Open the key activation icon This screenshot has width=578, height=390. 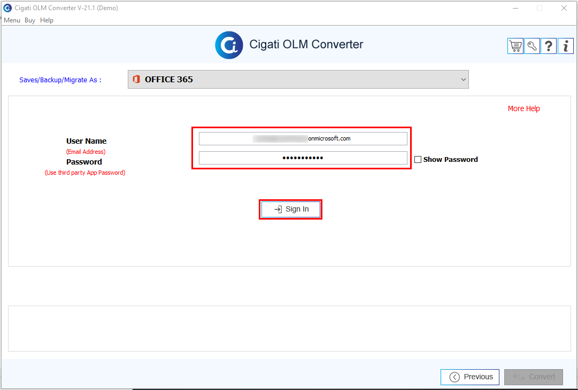[x=532, y=46]
